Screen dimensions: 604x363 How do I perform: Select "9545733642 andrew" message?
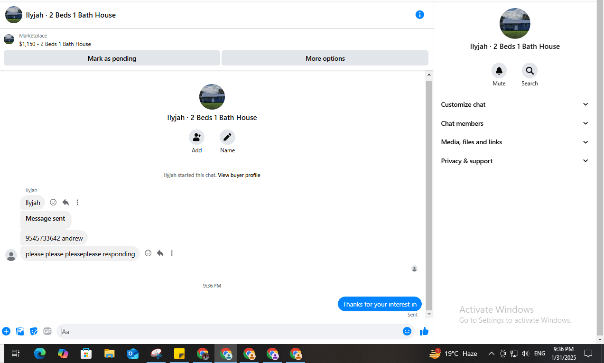54,238
